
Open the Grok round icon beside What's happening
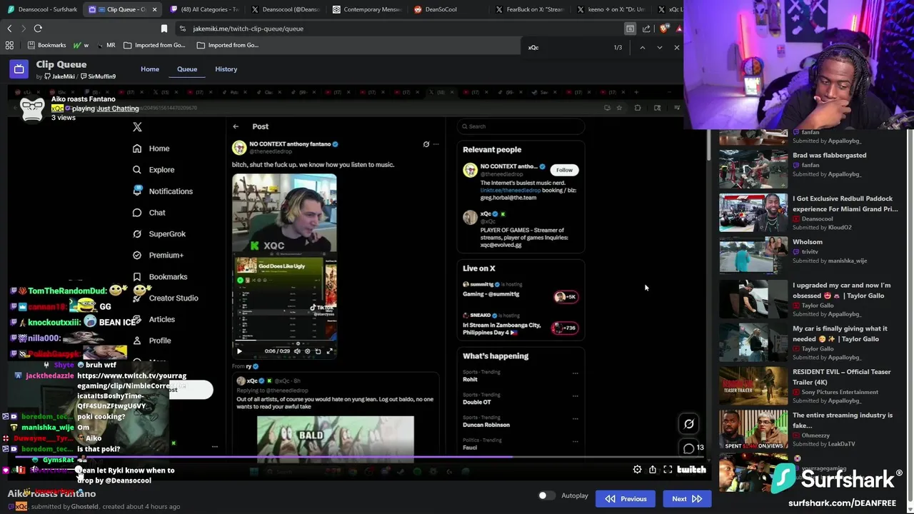click(x=688, y=423)
